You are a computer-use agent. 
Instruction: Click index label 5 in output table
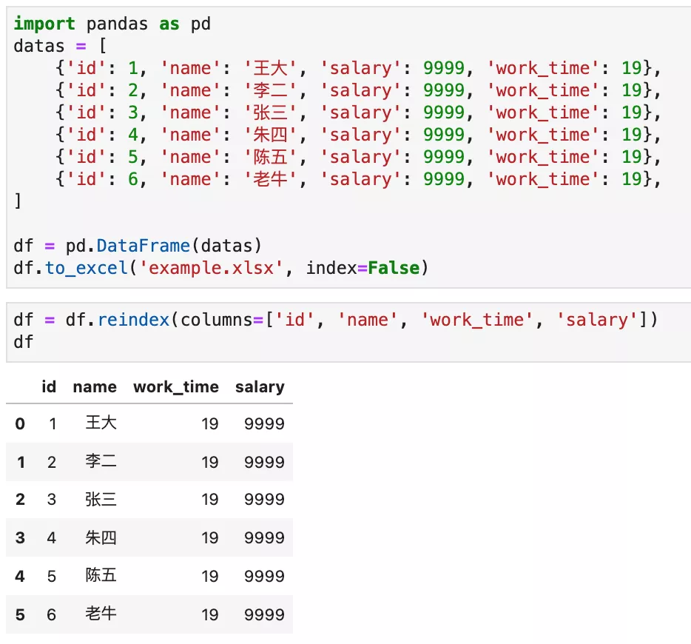(20, 614)
